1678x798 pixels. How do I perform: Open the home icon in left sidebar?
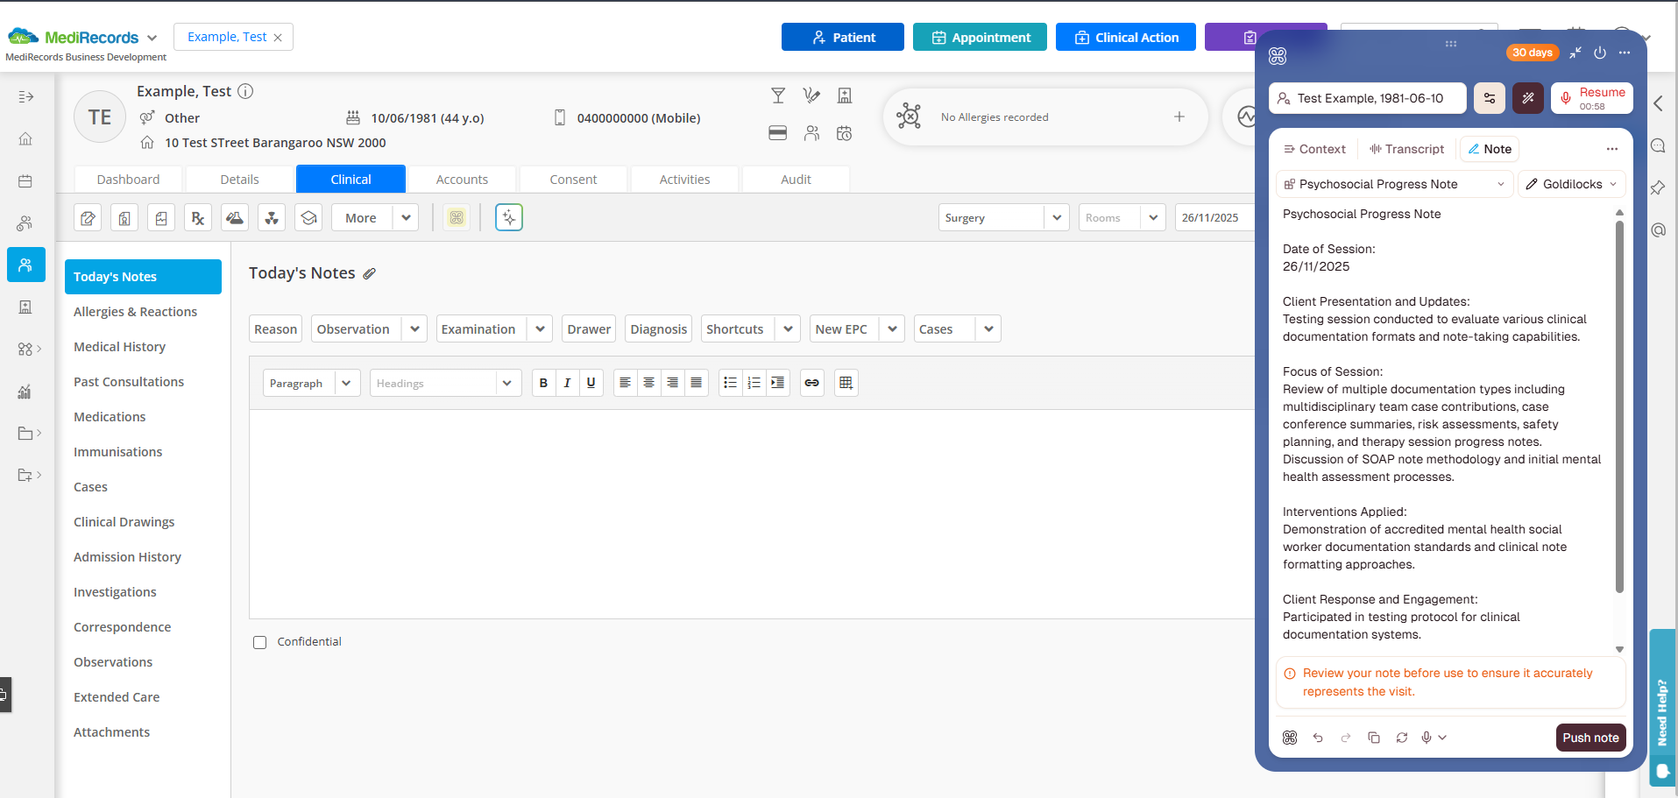coord(25,138)
